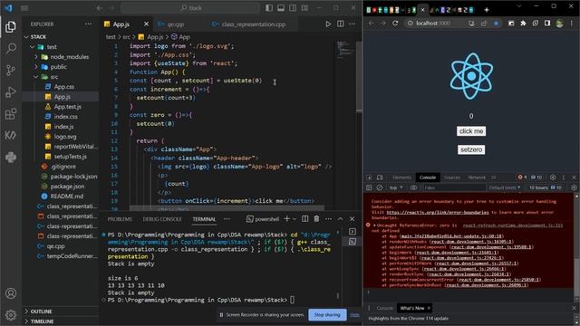Open the Explorer view in the activity bar
The height and width of the screenshot is (326, 580).
coord(11,26)
